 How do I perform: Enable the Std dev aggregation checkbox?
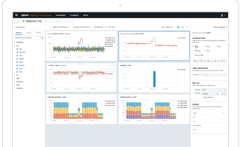click(x=193, y=51)
